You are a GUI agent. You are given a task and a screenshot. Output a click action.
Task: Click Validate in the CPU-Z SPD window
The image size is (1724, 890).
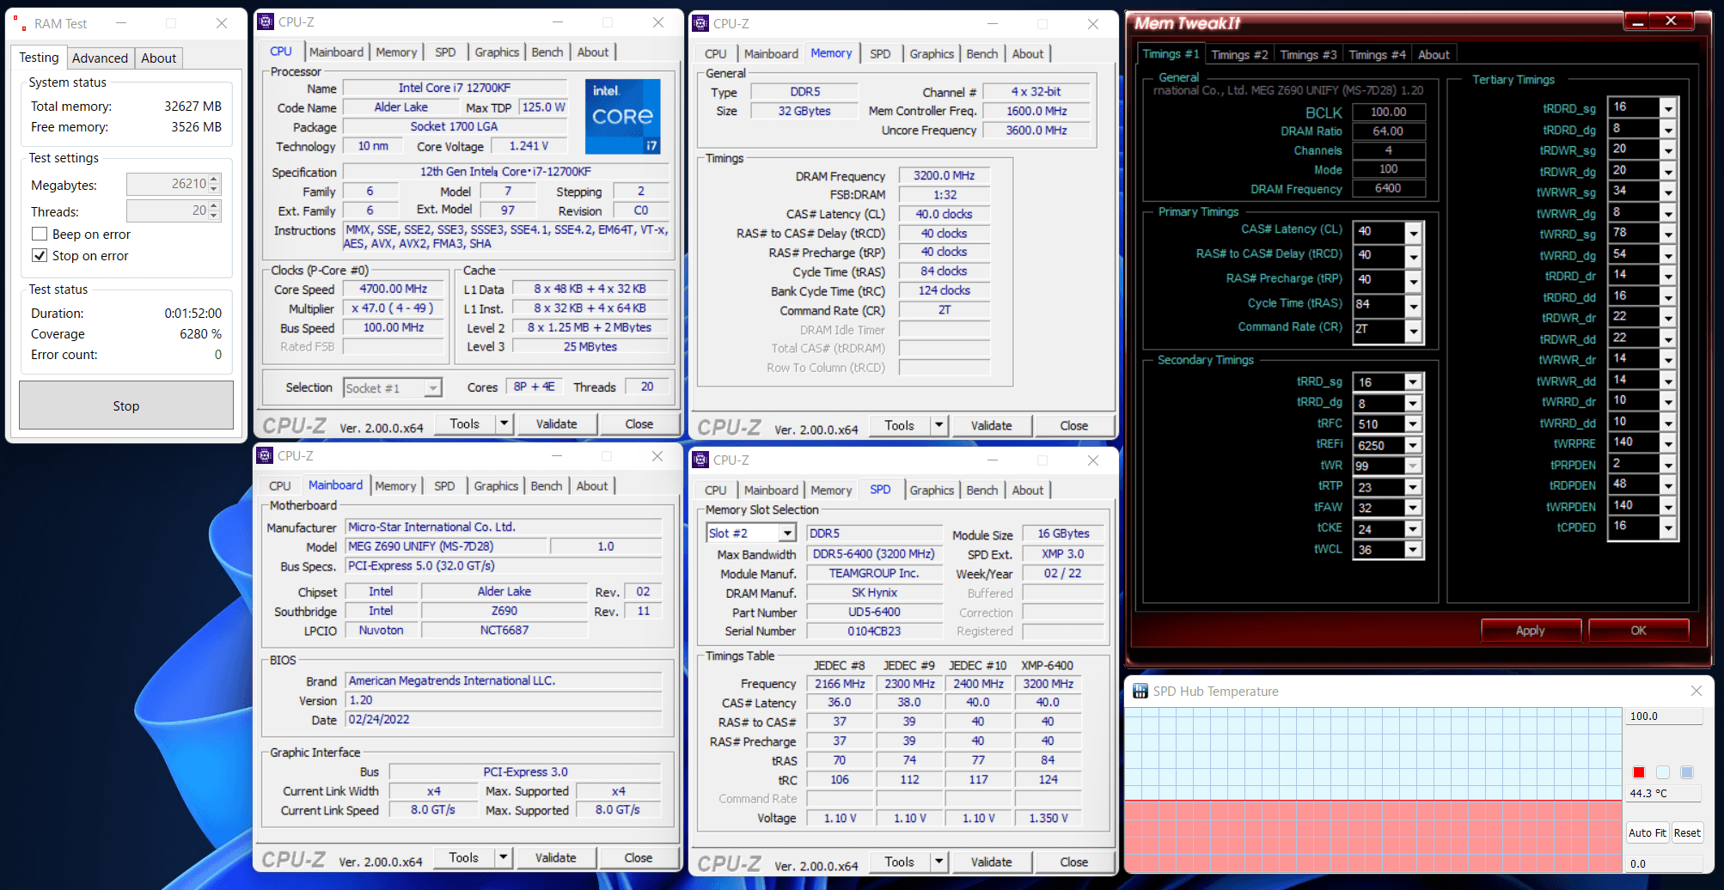[x=992, y=862]
